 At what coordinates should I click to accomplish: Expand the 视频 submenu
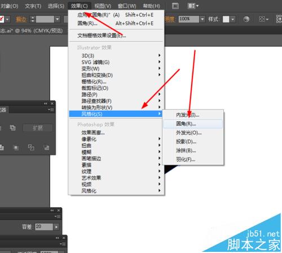(x=116, y=184)
